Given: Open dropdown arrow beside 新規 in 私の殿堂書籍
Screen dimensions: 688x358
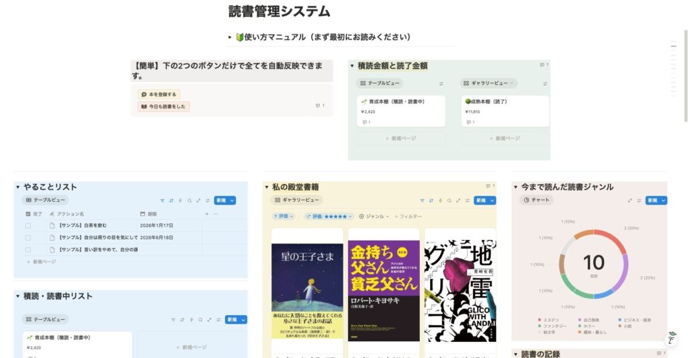Looking at the screenshot, I should coord(492,200).
